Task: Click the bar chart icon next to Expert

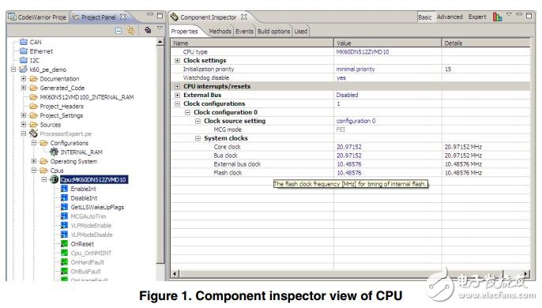Action: [x=498, y=17]
